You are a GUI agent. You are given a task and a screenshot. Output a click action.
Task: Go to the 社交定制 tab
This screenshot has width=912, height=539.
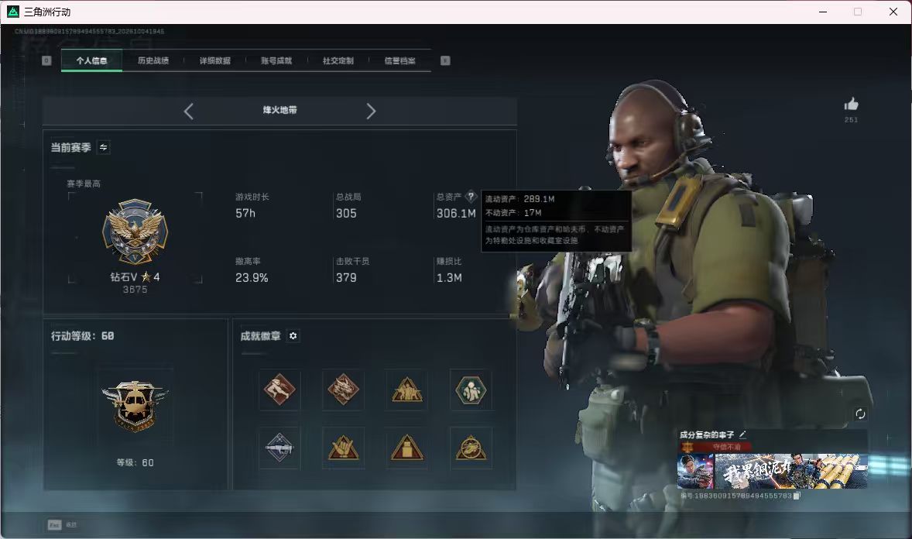(x=338, y=60)
